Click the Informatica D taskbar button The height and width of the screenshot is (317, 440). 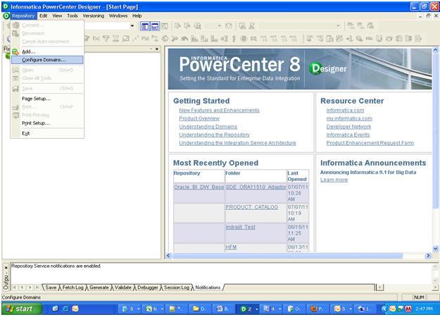[x=249, y=309]
